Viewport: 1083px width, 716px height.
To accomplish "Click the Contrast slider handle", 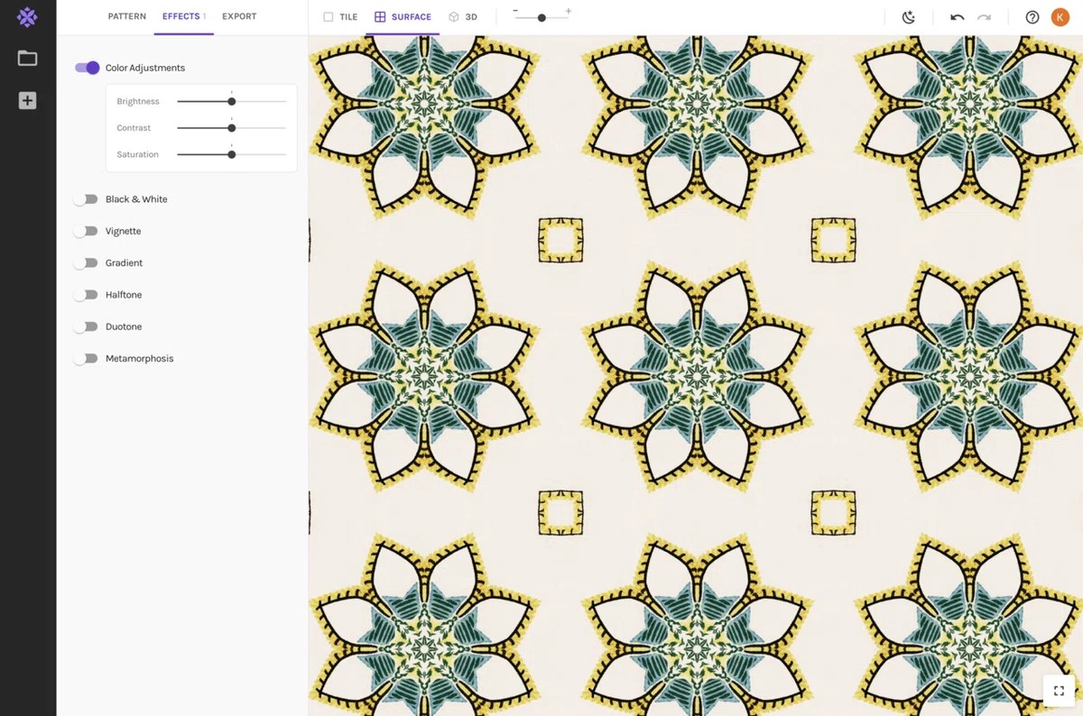I will coord(232,128).
